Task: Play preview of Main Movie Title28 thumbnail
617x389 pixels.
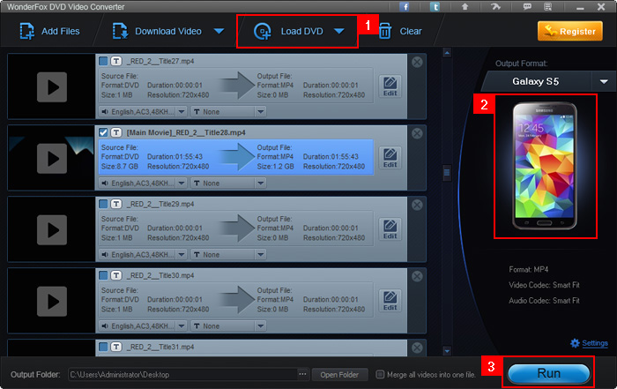Action: 52,159
